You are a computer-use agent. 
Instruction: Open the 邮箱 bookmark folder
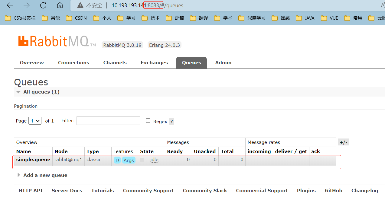pos(175,18)
